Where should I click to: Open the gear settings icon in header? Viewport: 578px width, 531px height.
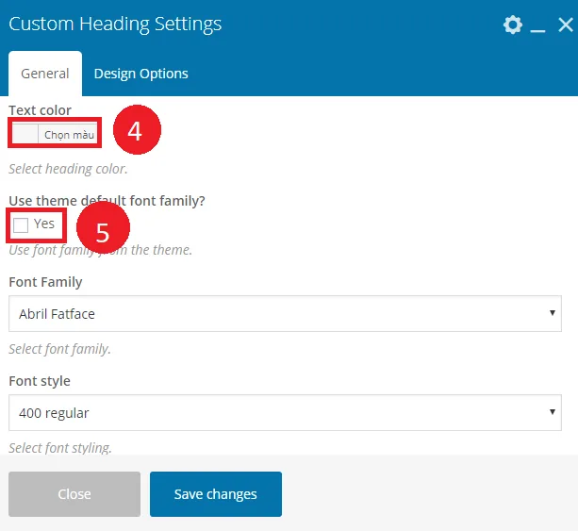point(513,25)
